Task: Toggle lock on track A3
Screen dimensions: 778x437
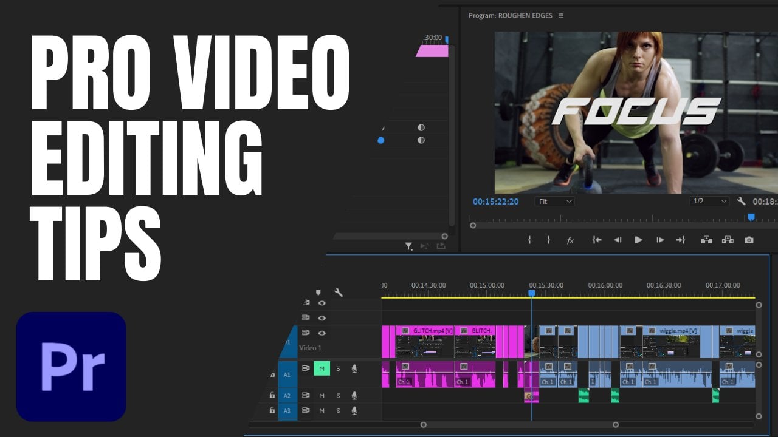Action: tap(272, 411)
